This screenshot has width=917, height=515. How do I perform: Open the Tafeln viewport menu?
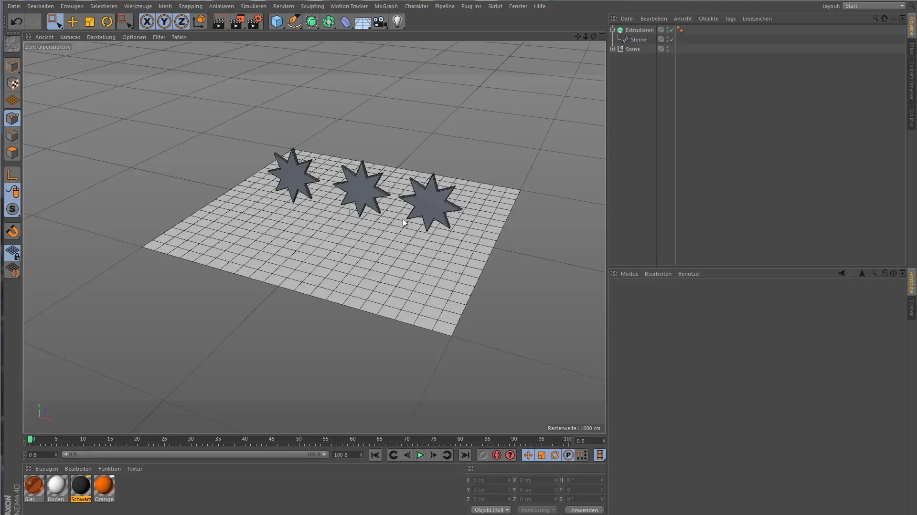click(x=179, y=37)
